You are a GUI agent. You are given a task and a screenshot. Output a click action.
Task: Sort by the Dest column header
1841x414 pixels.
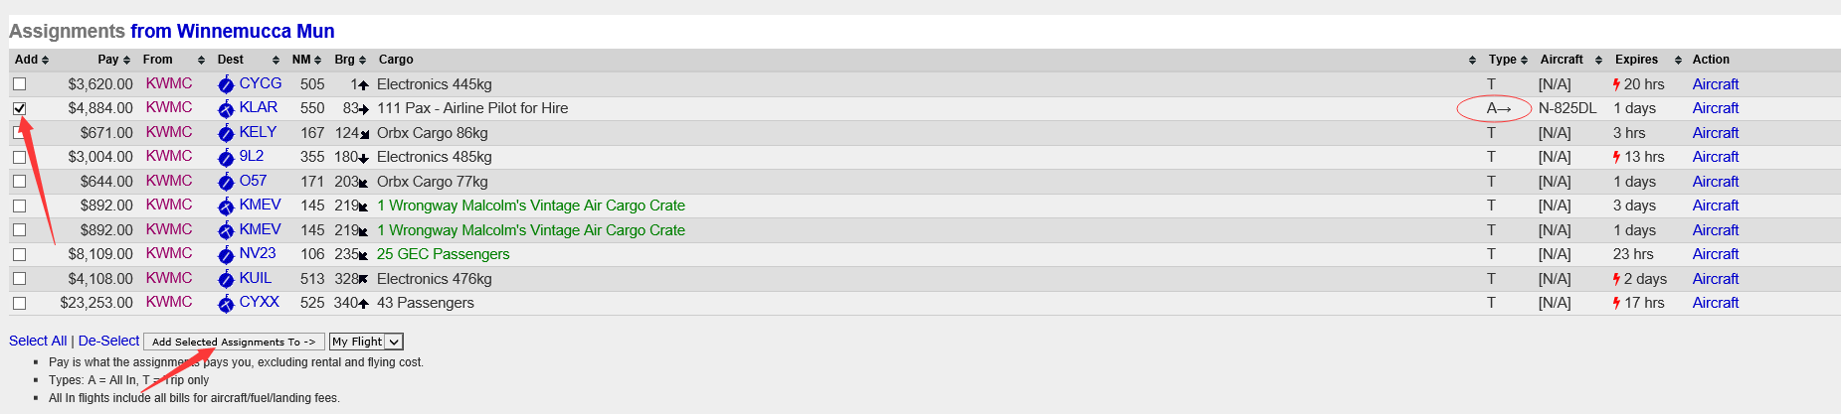[248, 60]
